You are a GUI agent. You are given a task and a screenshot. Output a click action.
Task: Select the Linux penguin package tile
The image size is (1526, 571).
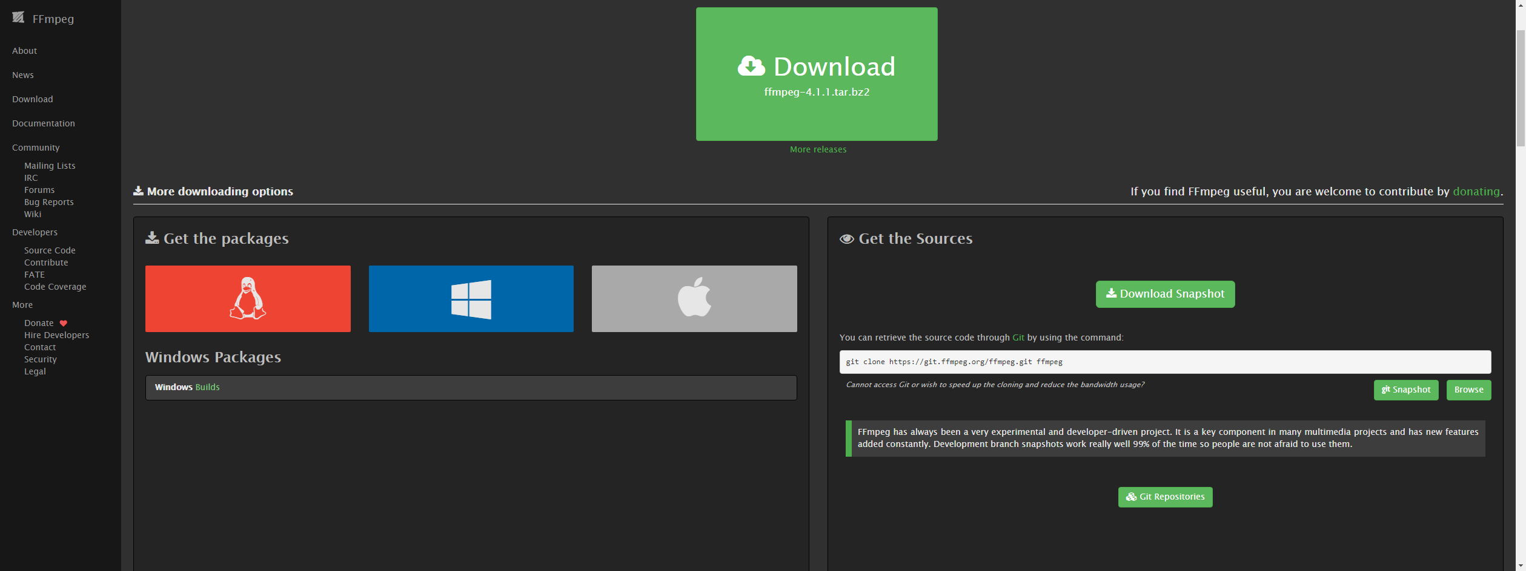pyautogui.click(x=248, y=299)
